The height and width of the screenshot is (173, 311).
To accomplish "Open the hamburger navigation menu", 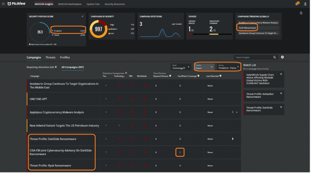I will coord(3,4).
